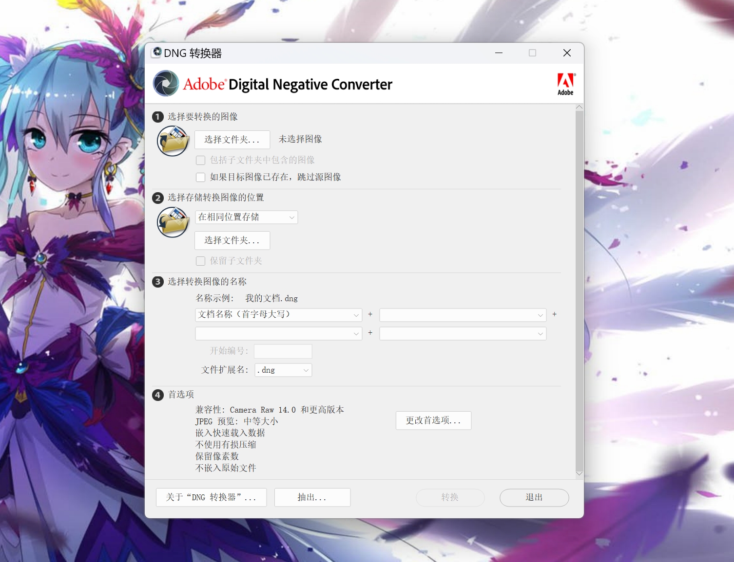The height and width of the screenshot is (562, 734).
Task: Click the 选择转换图像的名称 heading
Action: tap(207, 282)
